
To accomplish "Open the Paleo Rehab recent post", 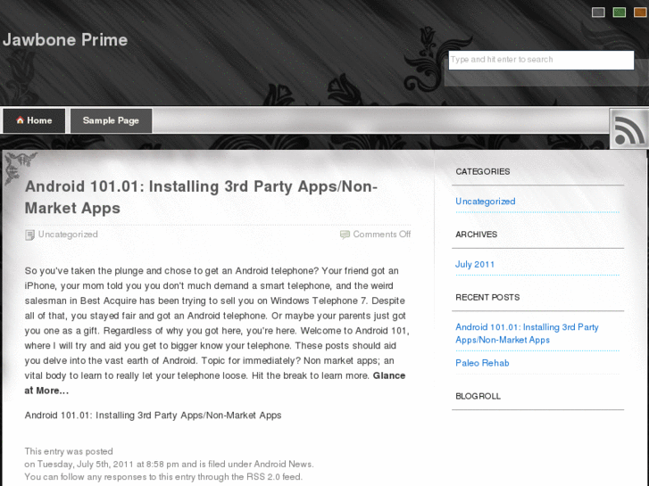I will (x=482, y=363).
